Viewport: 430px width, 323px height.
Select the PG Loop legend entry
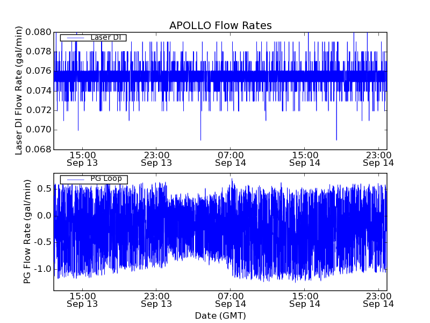tap(106, 179)
